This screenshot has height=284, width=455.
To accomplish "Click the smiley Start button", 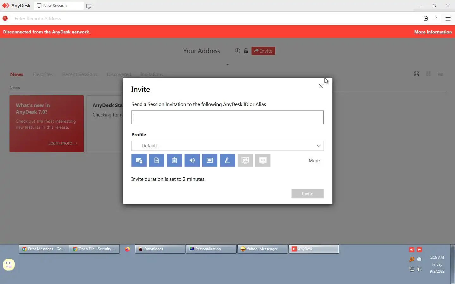I will [9, 264].
